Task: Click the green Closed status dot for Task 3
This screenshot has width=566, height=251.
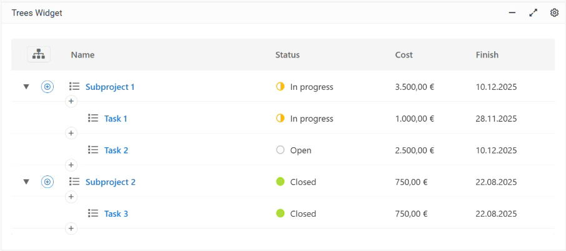Action: pos(280,214)
